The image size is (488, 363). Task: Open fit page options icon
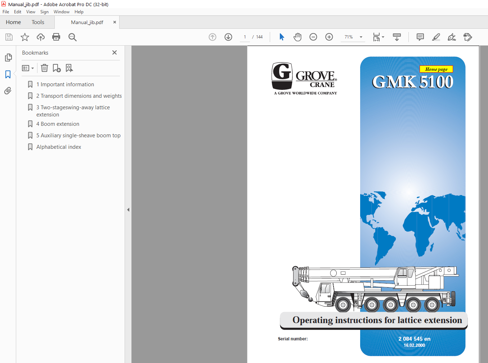pyautogui.click(x=379, y=37)
